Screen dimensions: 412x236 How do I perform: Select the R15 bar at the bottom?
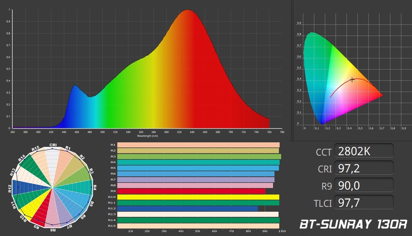(198, 226)
